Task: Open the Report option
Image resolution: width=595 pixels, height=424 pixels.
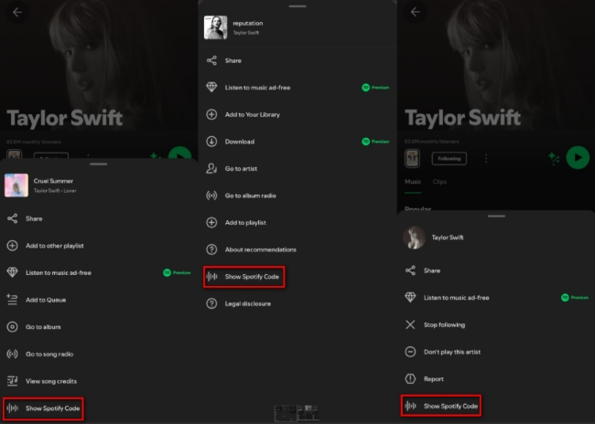Action: (496, 379)
